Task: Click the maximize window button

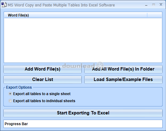Action: (153, 5)
